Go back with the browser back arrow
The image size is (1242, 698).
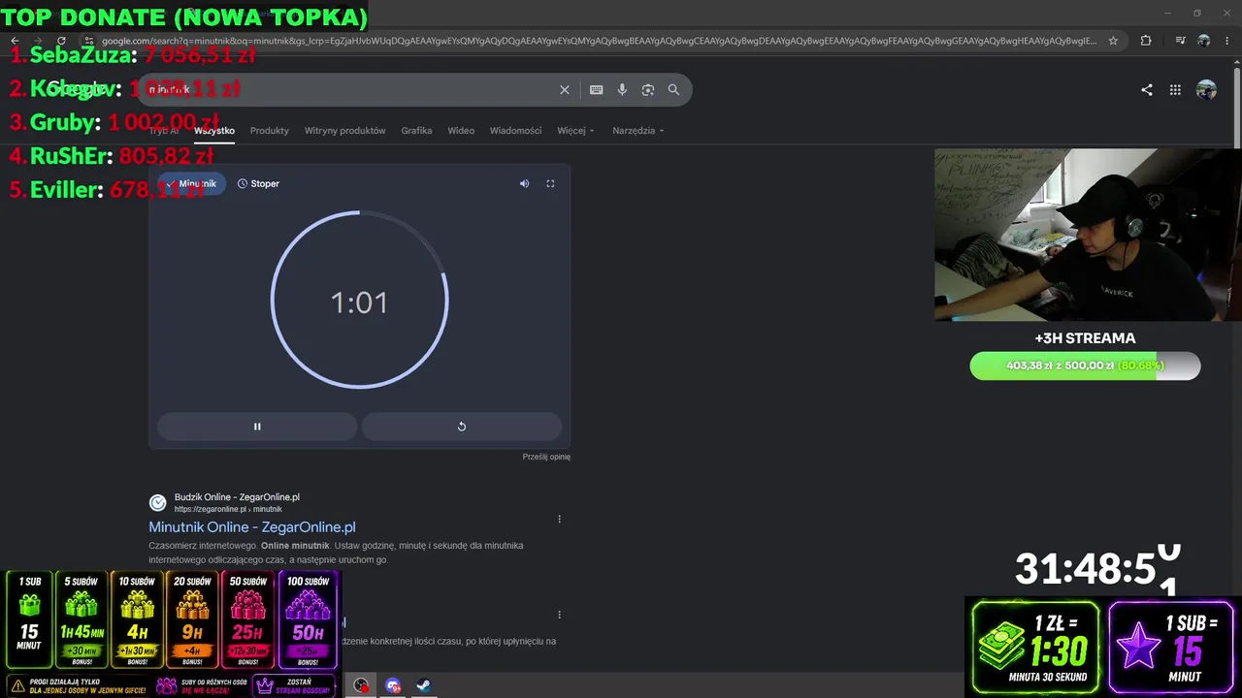click(x=16, y=41)
